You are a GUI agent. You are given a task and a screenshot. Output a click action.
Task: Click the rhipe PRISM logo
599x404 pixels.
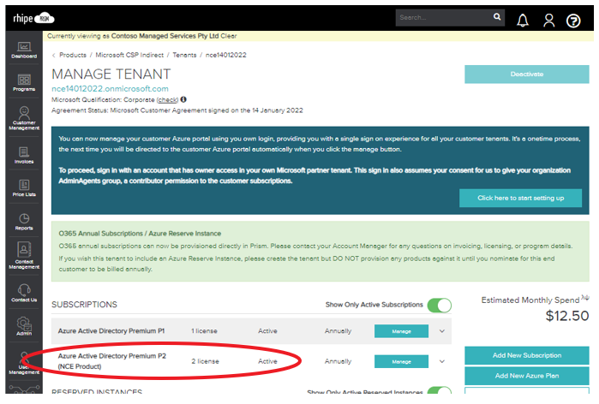pos(33,18)
